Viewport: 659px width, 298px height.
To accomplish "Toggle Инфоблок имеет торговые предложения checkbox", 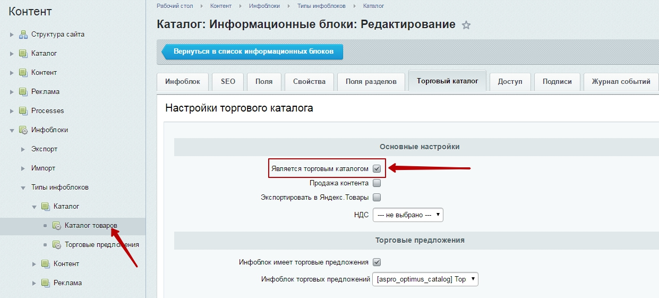I will coord(377,262).
